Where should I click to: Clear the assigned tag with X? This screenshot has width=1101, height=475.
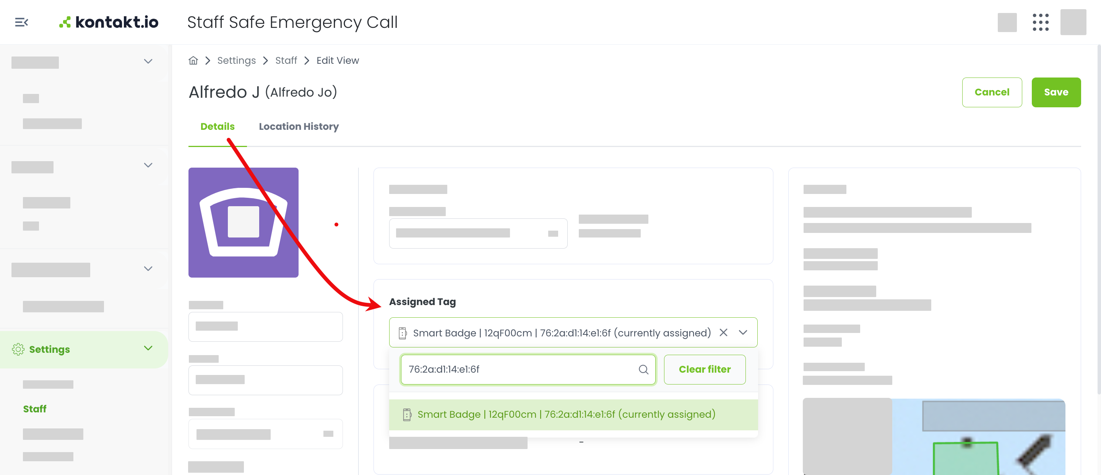(x=723, y=333)
